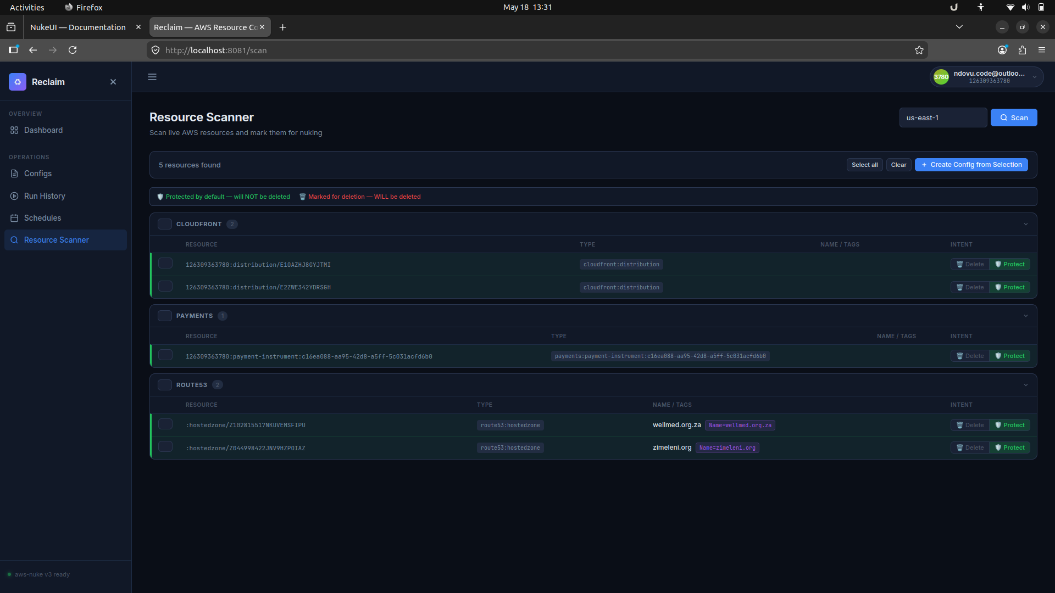Switch to NukeUI — Documentation tab
1055x593 pixels.
[78, 27]
